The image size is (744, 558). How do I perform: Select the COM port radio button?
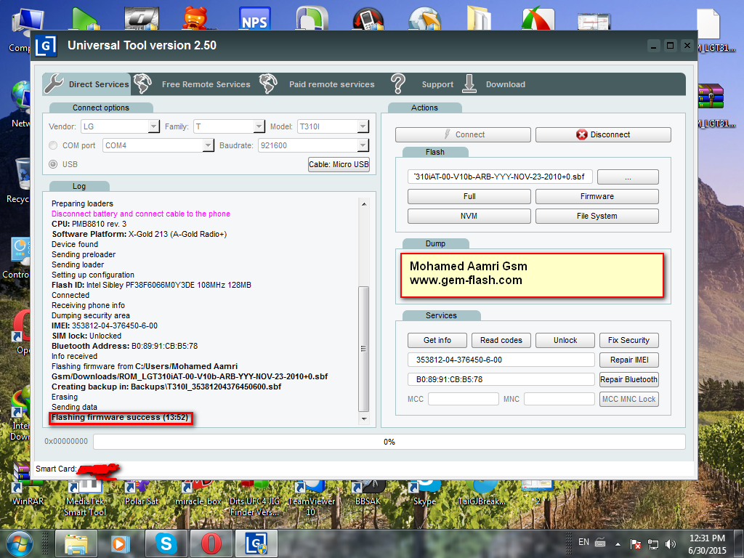[x=53, y=145]
